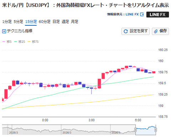Screen dimensions: 171x137
Task: Open the 月足 monthly chart tab
Action: coord(74,22)
